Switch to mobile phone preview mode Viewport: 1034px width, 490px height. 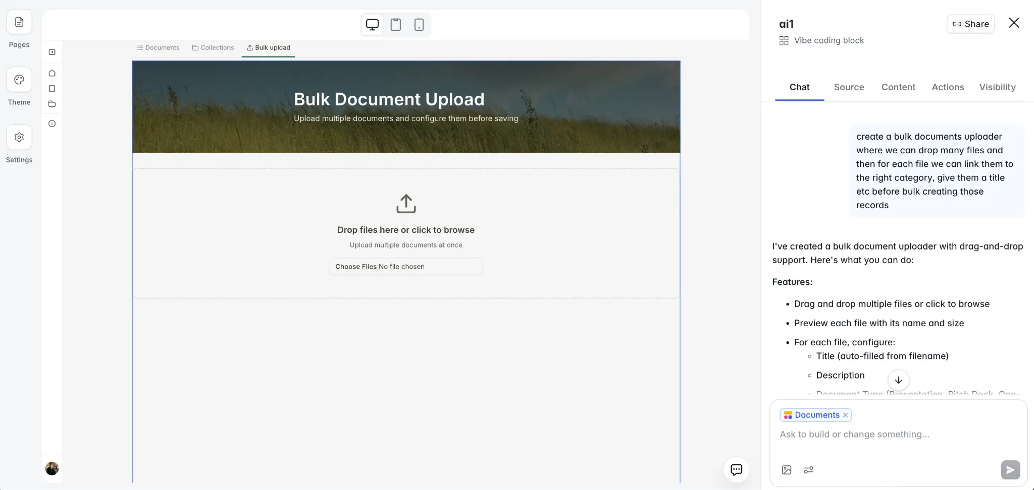[x=419, y=24]
